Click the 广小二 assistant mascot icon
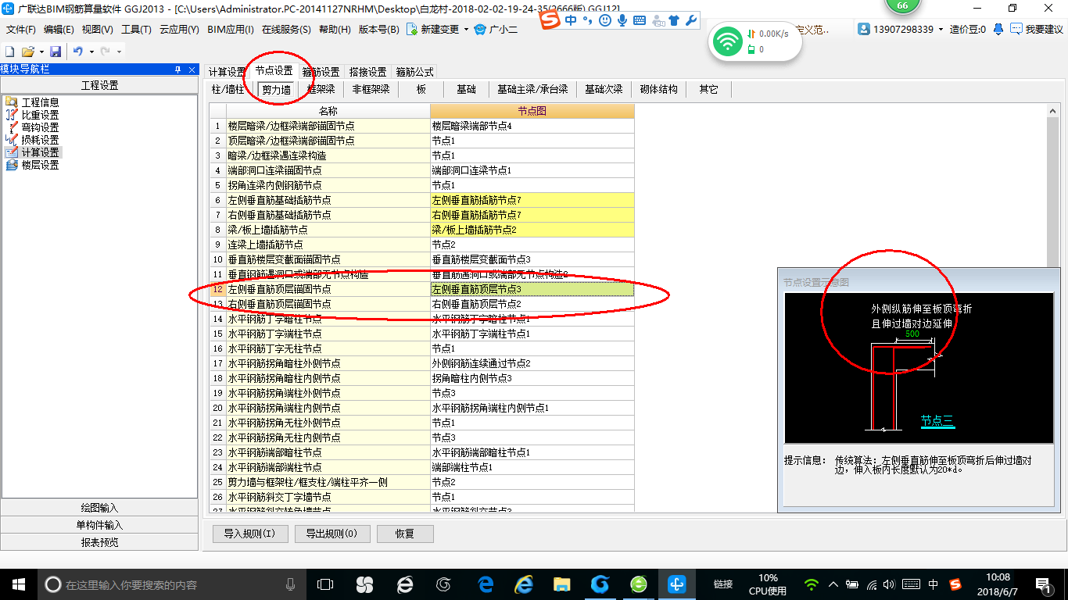This screenshot has width=1068, height=600. click(481, 29)
